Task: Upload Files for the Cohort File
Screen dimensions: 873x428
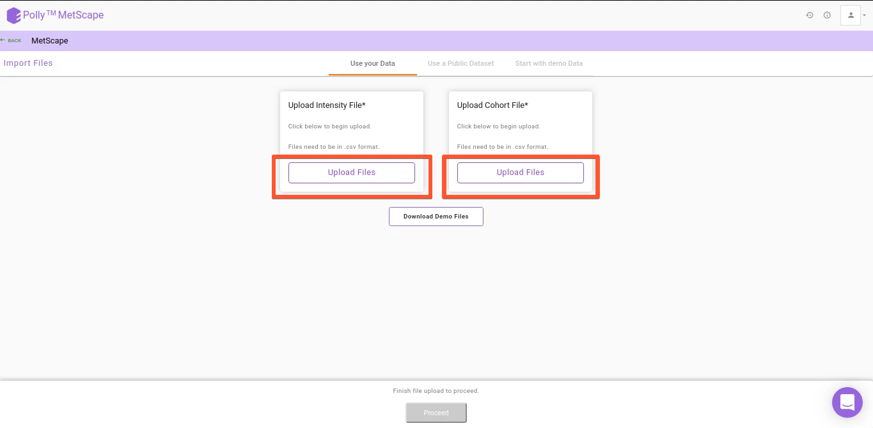Action: click(x=521, y=172)
